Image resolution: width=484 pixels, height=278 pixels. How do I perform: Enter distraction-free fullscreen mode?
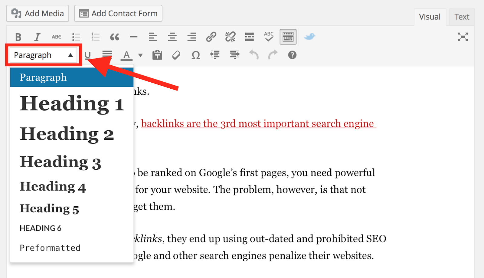[x=463, y=37]
